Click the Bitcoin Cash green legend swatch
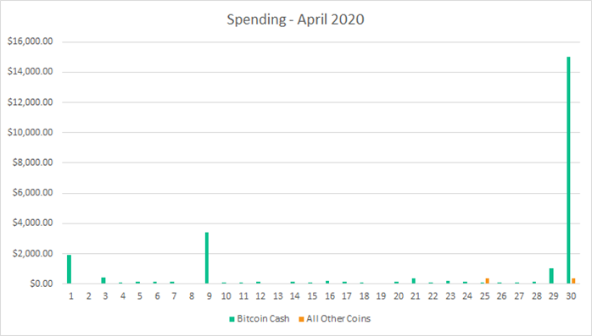Image resolution: width=592 pixels, height=336 pixels. pos(232,319)
